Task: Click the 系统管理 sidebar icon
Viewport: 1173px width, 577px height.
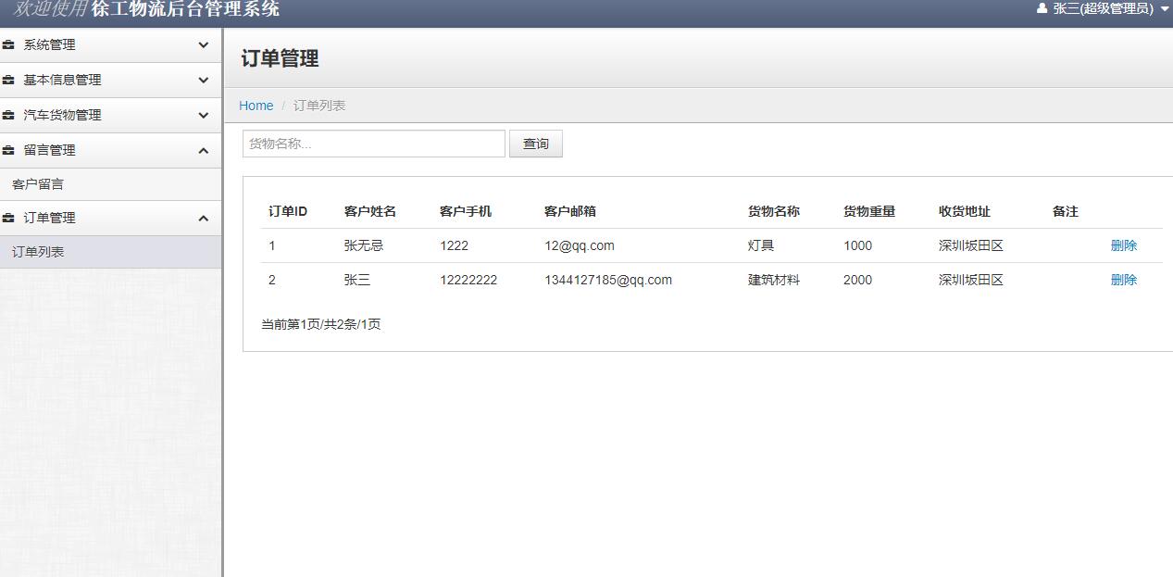Action: click(x=10, y=44)
